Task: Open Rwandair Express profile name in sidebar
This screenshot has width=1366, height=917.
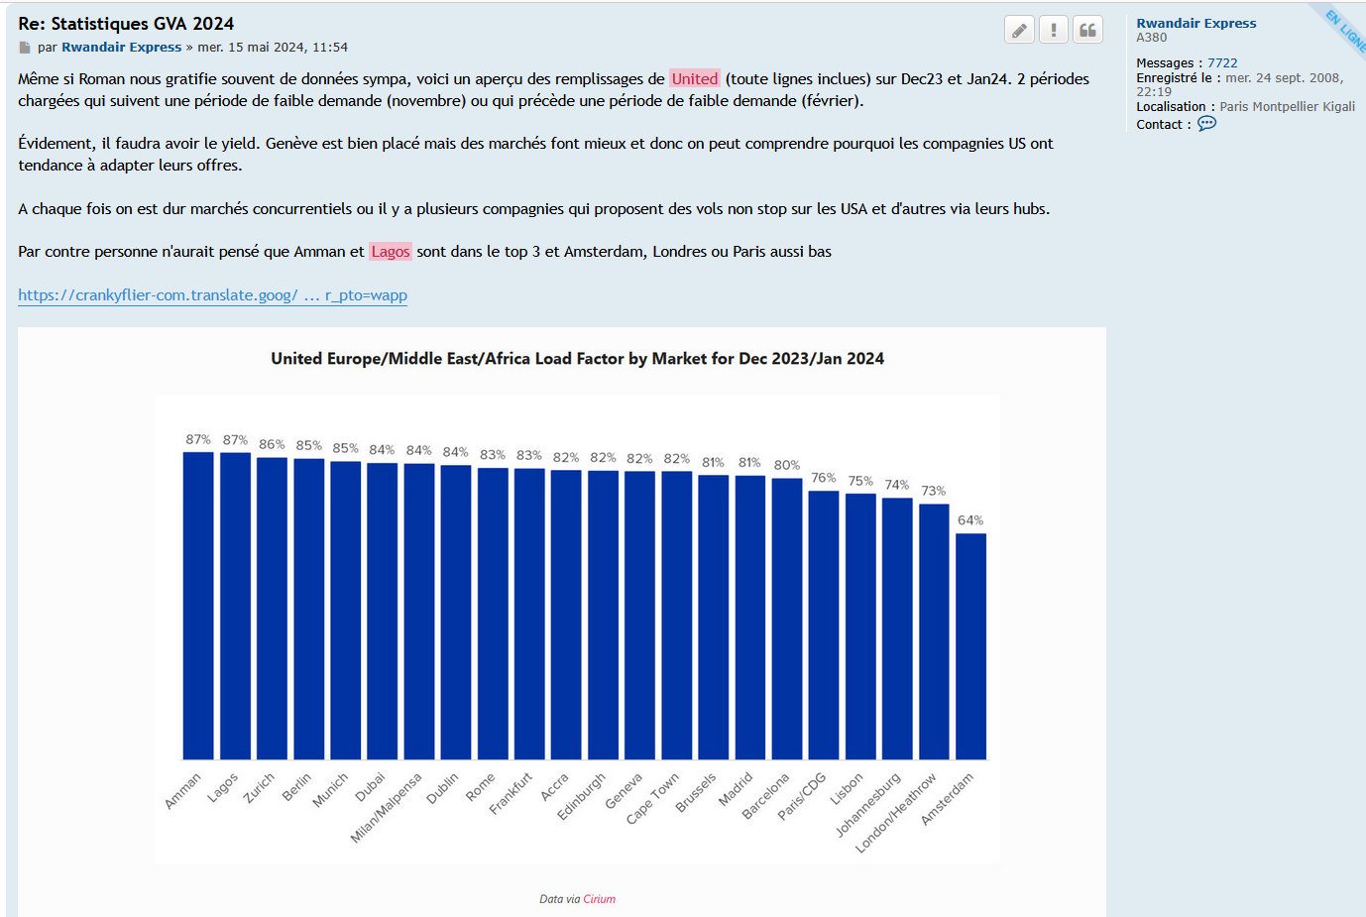Action: [x=1195, y=23]
